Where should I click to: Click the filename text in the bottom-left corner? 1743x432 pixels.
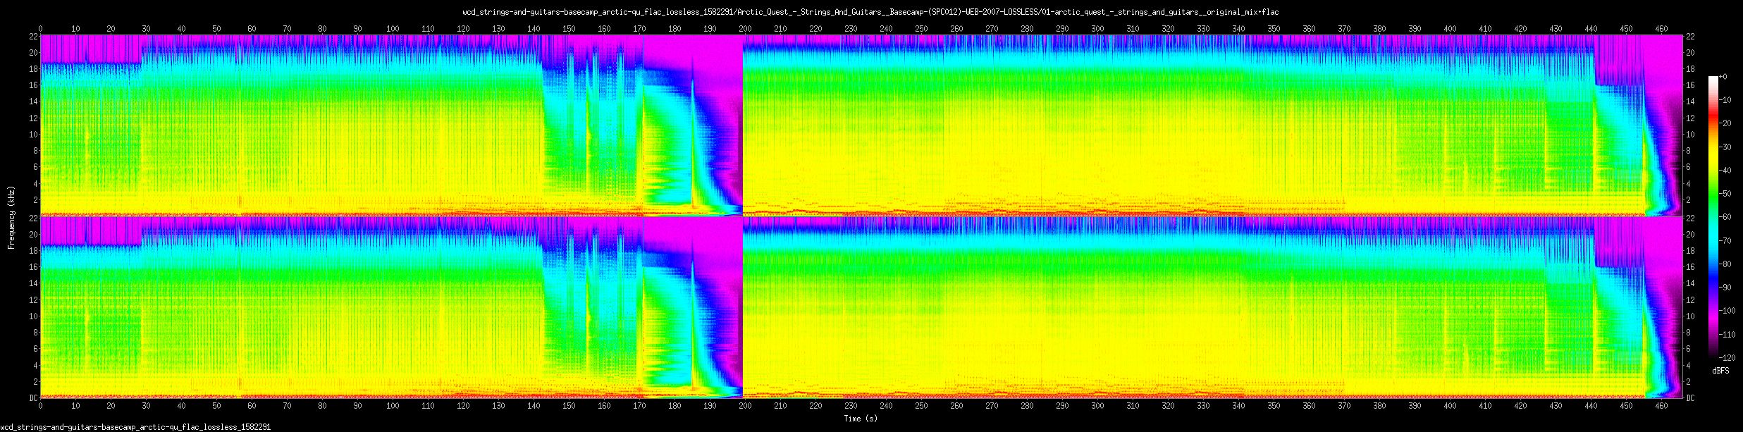coord(135,427)
